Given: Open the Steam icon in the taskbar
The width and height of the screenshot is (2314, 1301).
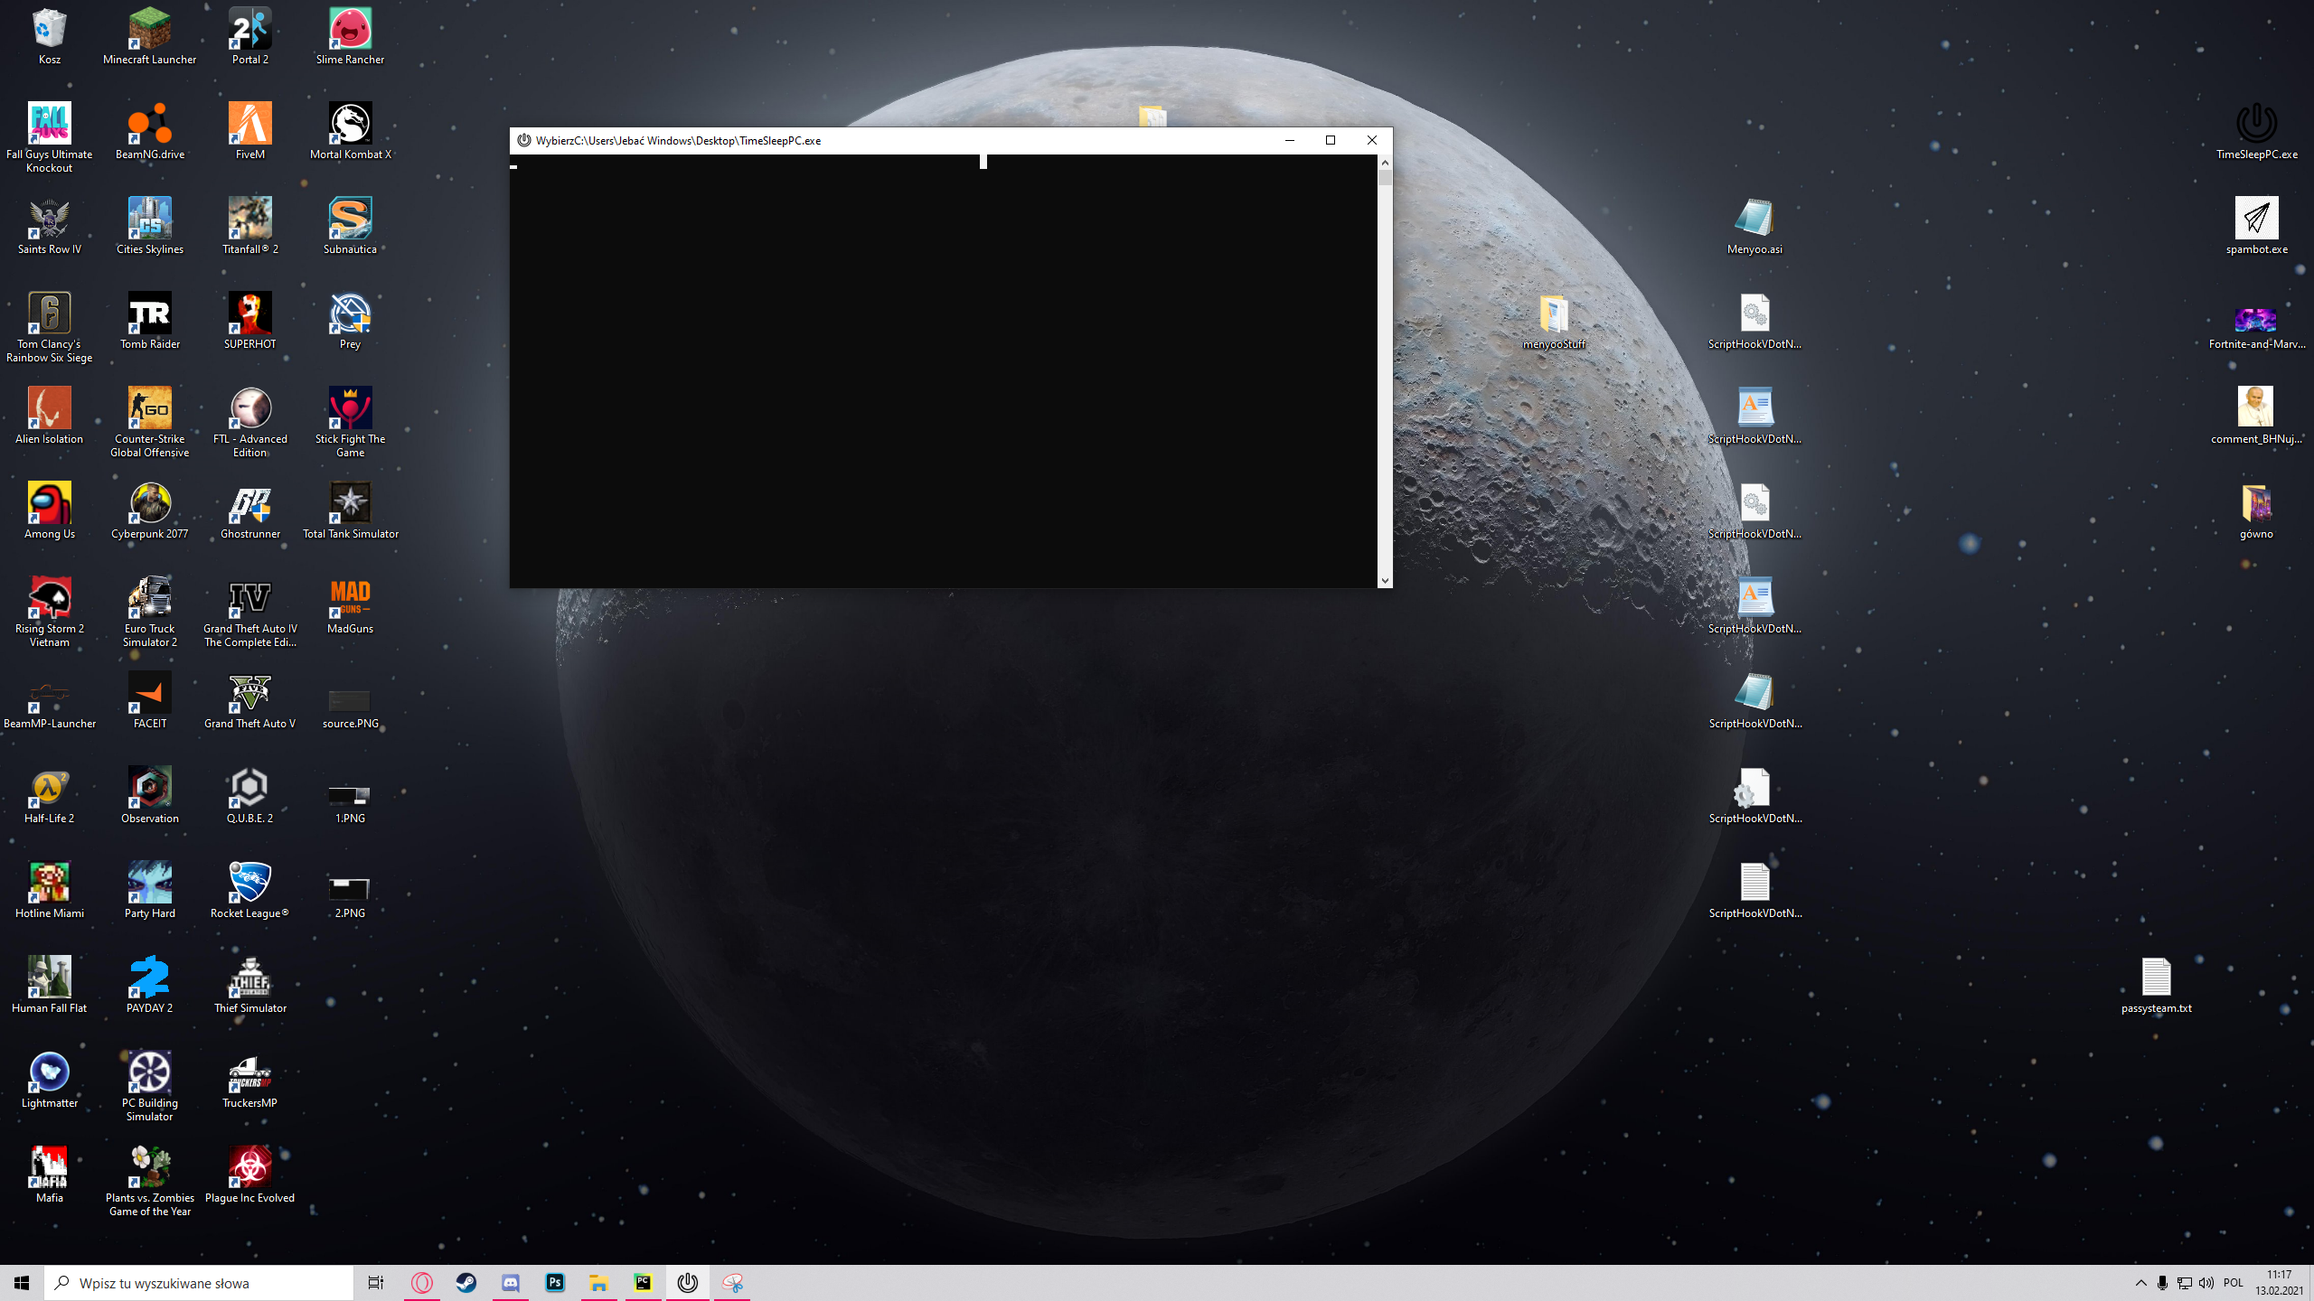Looking at the screenshot, I should pos(466,1283).
